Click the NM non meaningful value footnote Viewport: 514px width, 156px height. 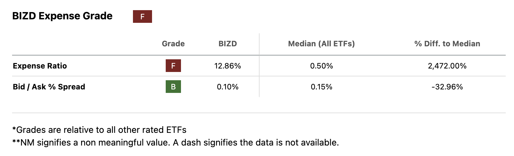pyautogui.click(x=176, y=143)
